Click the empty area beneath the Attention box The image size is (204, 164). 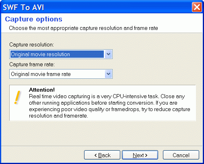(x=102, y=133)
